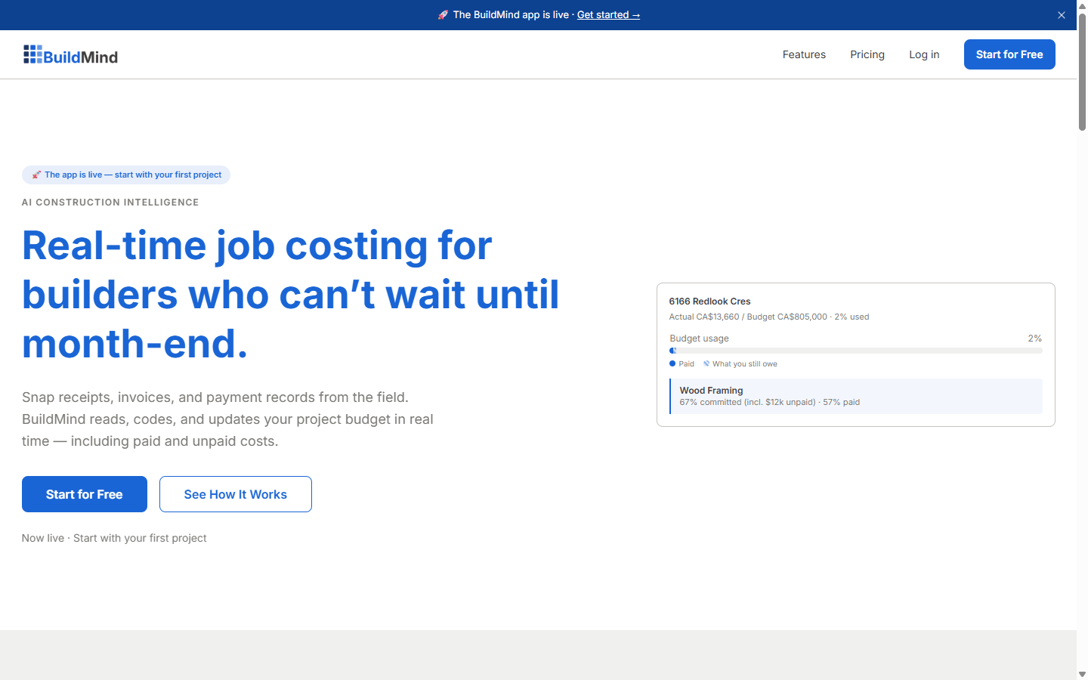Viewport: 1088px width, 680px height.
Task: Click 'The BuildMind app is live' banner text
Action: coord(511,15)
